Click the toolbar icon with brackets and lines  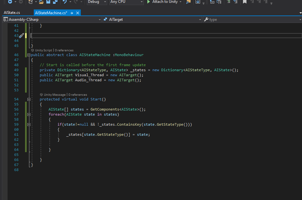point(219,2)
